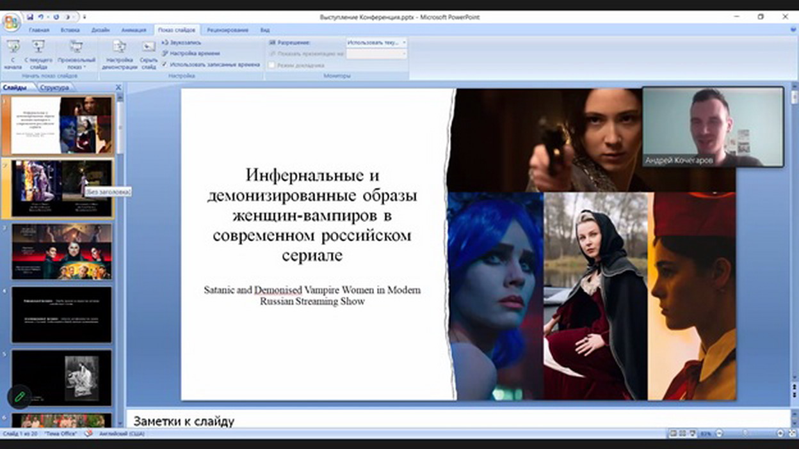The image size is (799, 449).
Task: Switch to the Структура pane tab
Action: pos(54,88)
